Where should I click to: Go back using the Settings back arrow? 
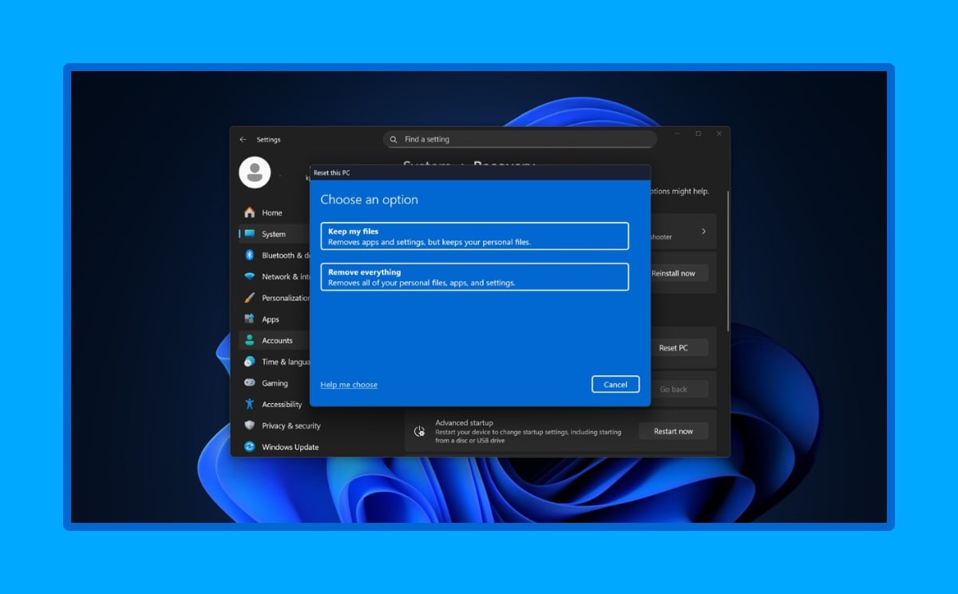(x=243, y=140)
